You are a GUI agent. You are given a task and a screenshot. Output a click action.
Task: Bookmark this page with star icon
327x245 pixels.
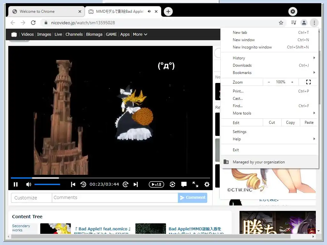coord(281,23)
